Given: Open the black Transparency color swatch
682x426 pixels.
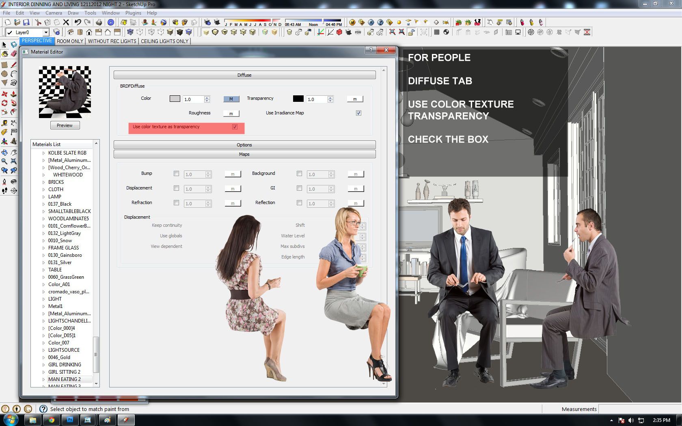Looking at the screenshot, I should click(x=298, y=99).
